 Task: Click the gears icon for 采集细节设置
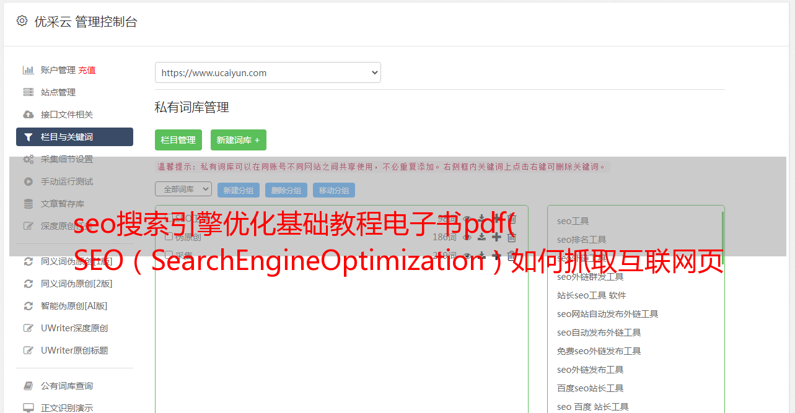(x=28, y=159)
